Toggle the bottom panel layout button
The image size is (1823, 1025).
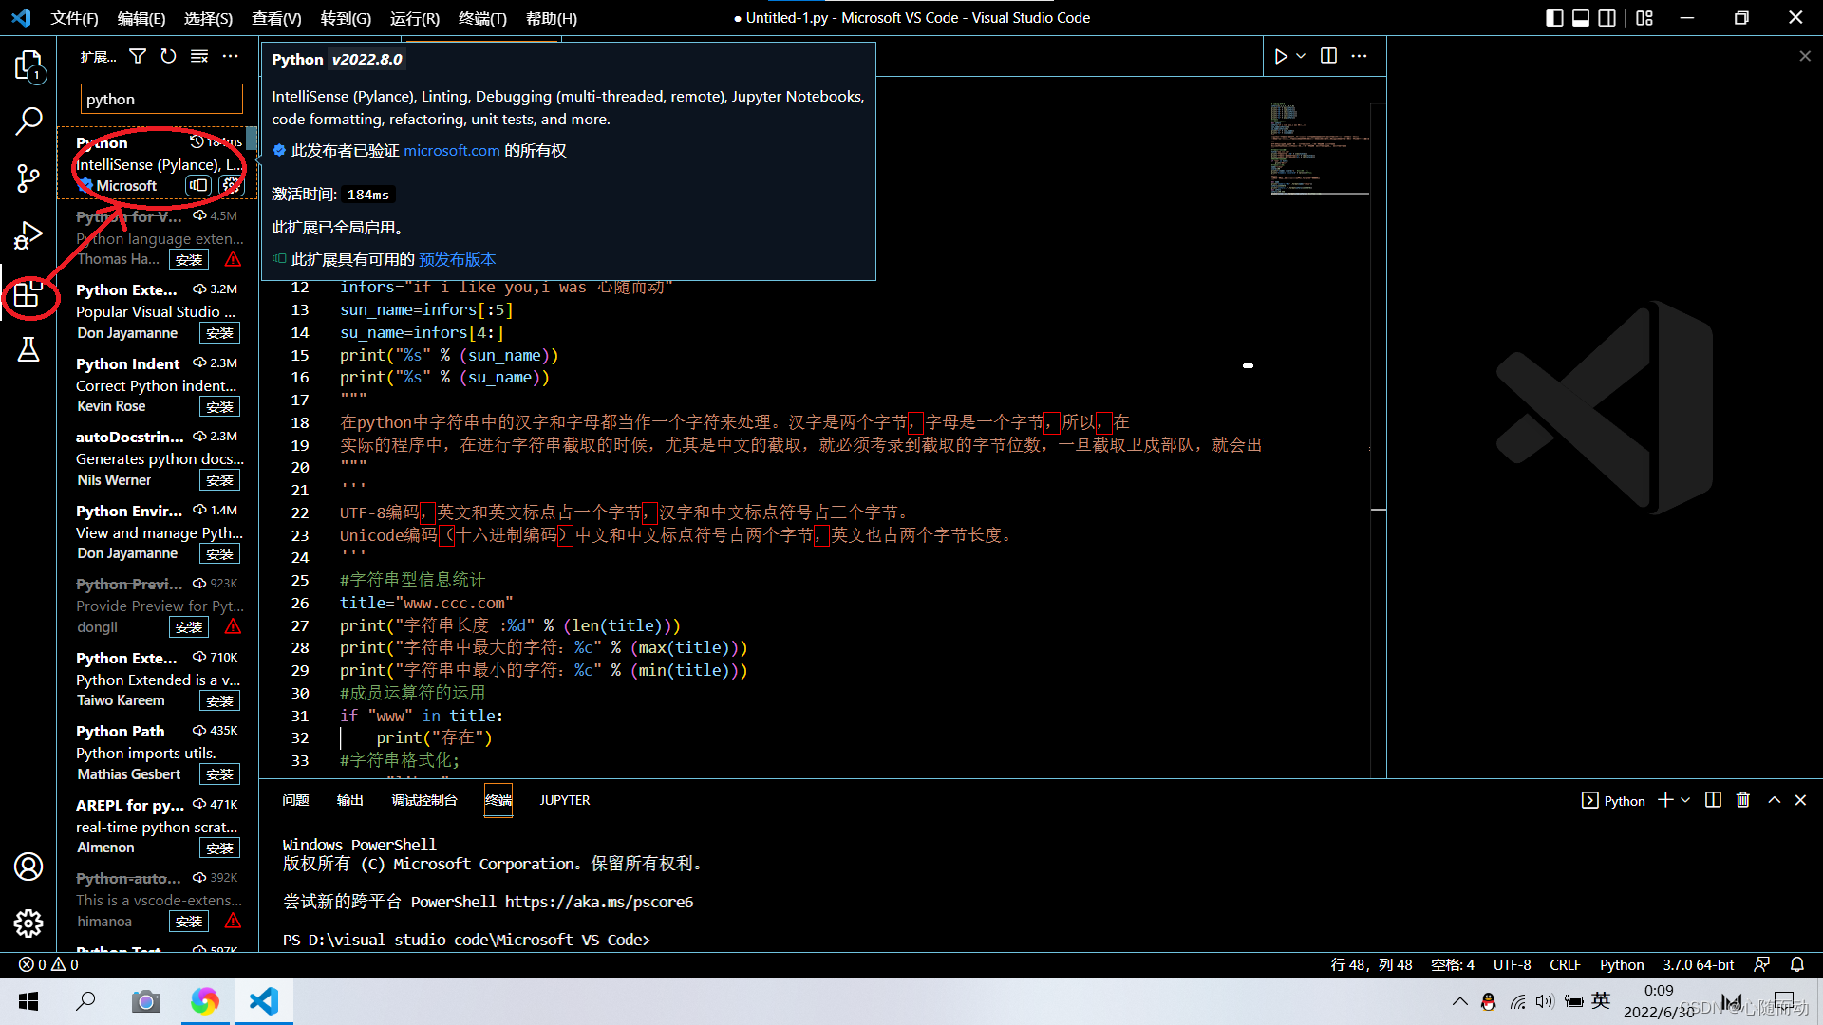pos(1581,18)
